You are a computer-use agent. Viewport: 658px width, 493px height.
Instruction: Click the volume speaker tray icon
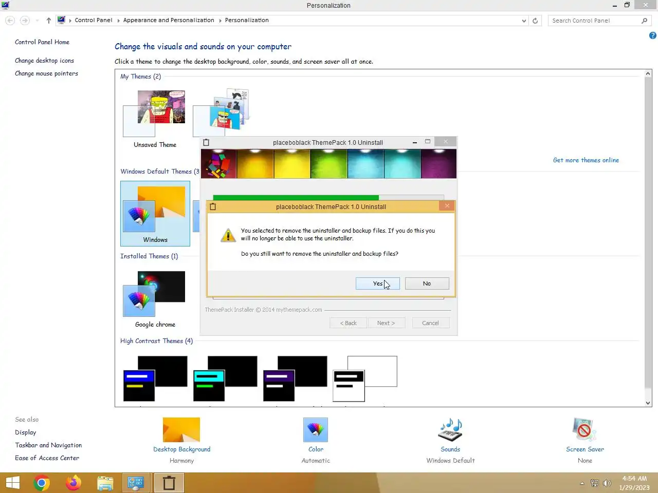(x=607, y=483)
